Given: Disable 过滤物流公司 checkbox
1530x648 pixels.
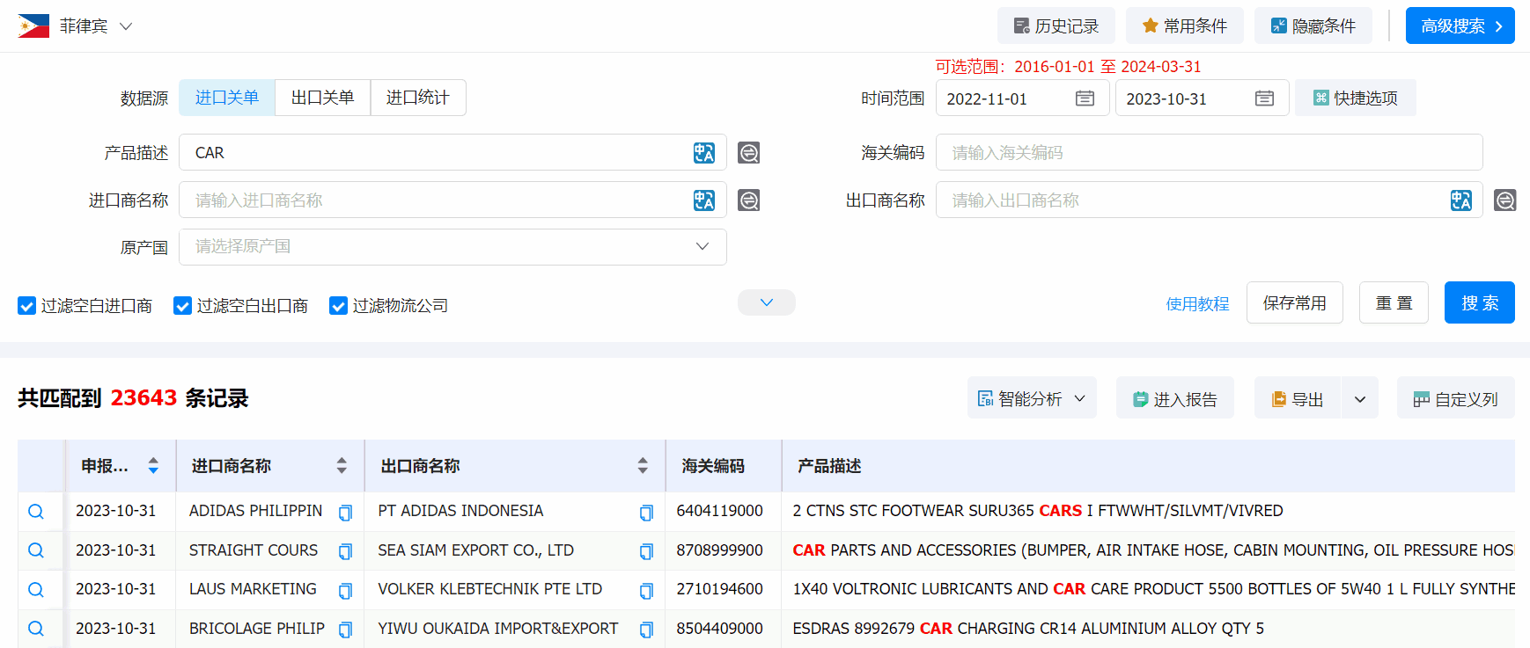Looking at the screenshot, I should point(338,306).
